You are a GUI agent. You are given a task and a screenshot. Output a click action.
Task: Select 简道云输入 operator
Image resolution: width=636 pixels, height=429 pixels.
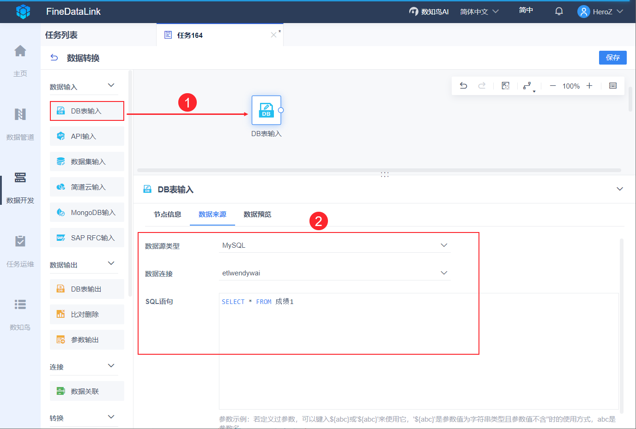click(x=87, y=187)
